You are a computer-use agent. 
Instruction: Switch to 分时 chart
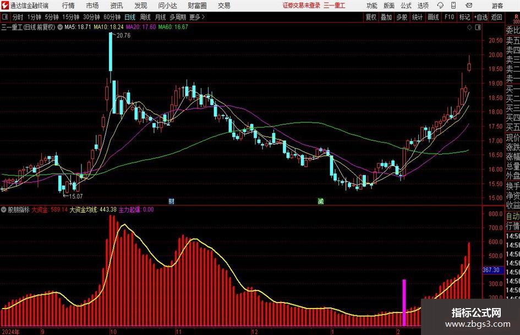tap(18, 17)
